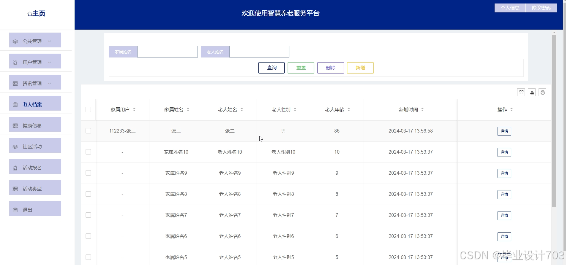Screen dimensions: 566x265
Task: Sort by 老人姓名 column arrows
Action: [242, 110]
